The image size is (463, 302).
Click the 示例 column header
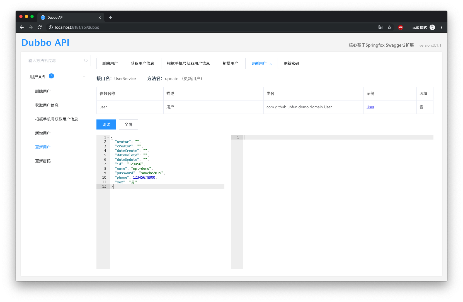point(390,94)
